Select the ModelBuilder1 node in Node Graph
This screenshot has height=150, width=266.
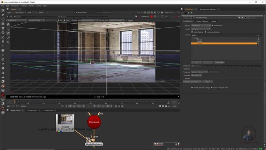click(94, 144)
